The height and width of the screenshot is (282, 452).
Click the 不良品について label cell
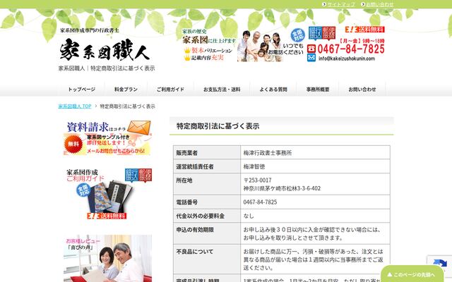pyautogui.click(x=207, y=259)
